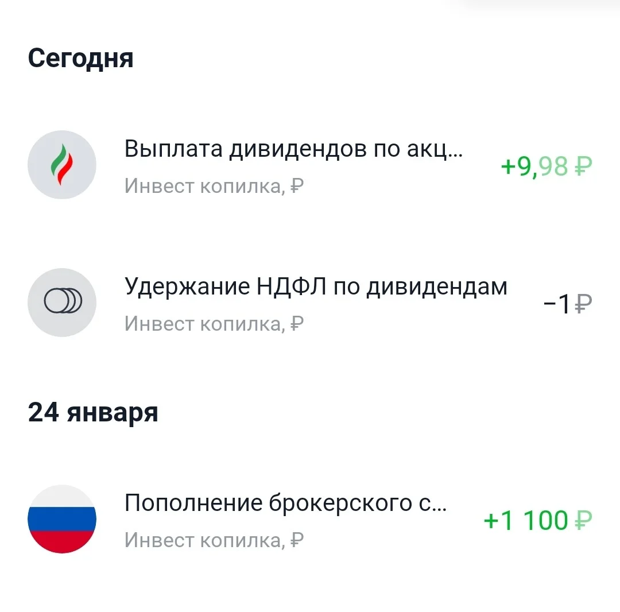
Task: Tap the Russian flag ruble icon
Action: (x=62, y=519)
